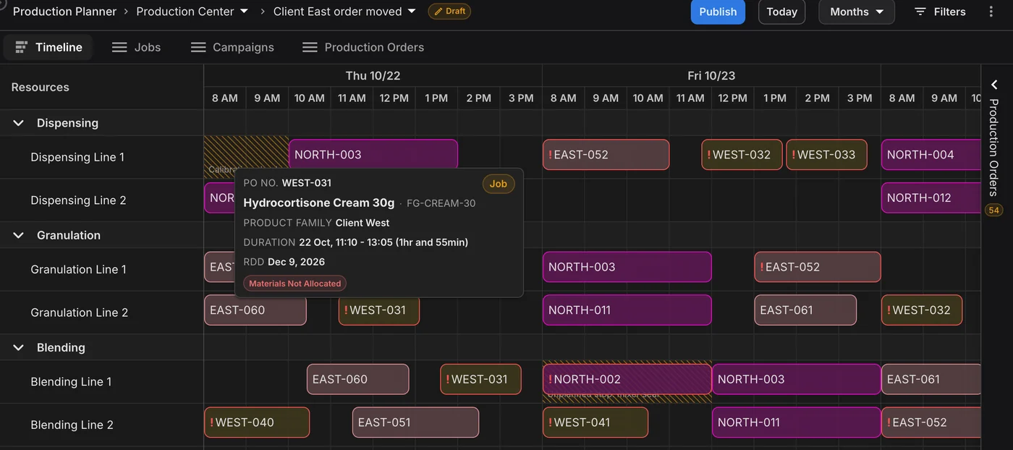The image size is (1013, 450).
Task: Select NORTH-002 job on Blending Line 1
Action: (x=627, y=379)
